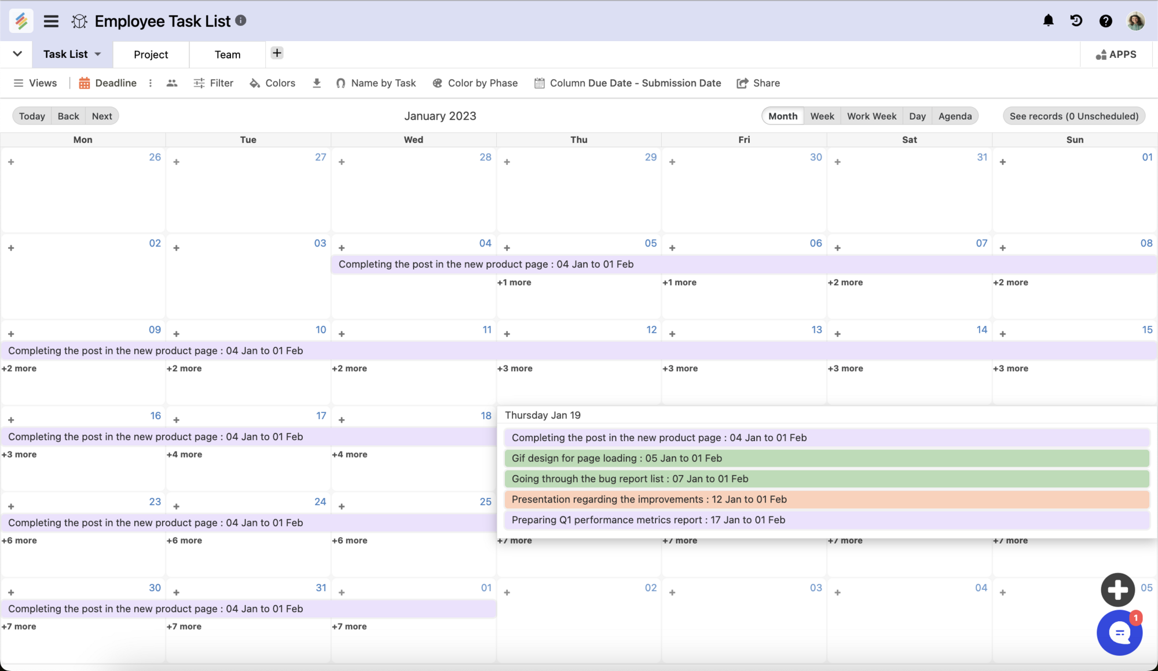Open the help question-mark icon
Viewport: 1158px width, 671px height.
(x=1106, y=21)
